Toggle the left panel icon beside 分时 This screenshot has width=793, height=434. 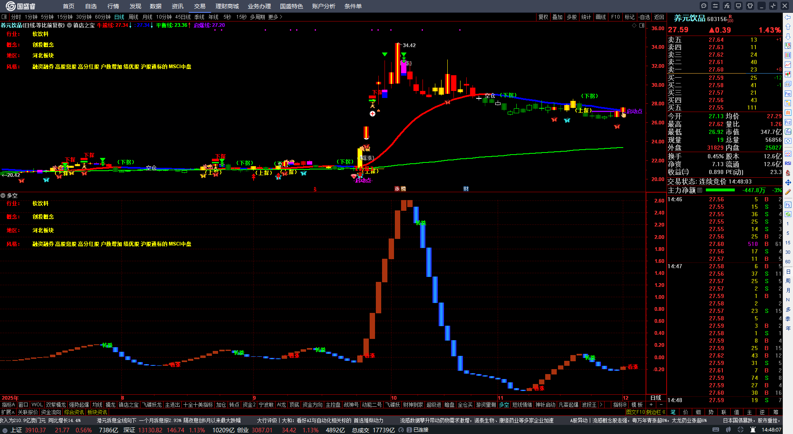pos(4,17)
